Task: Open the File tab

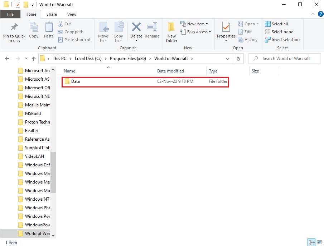Action: click(x=10, y=14)
